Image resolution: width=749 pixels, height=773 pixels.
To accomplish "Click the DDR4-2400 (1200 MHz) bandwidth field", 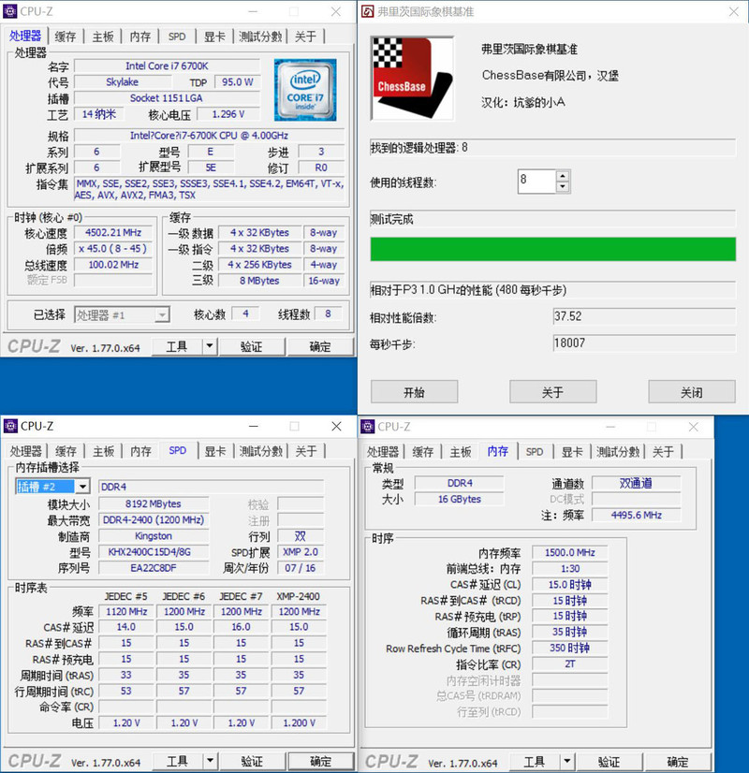I will [x=154, y=520].
